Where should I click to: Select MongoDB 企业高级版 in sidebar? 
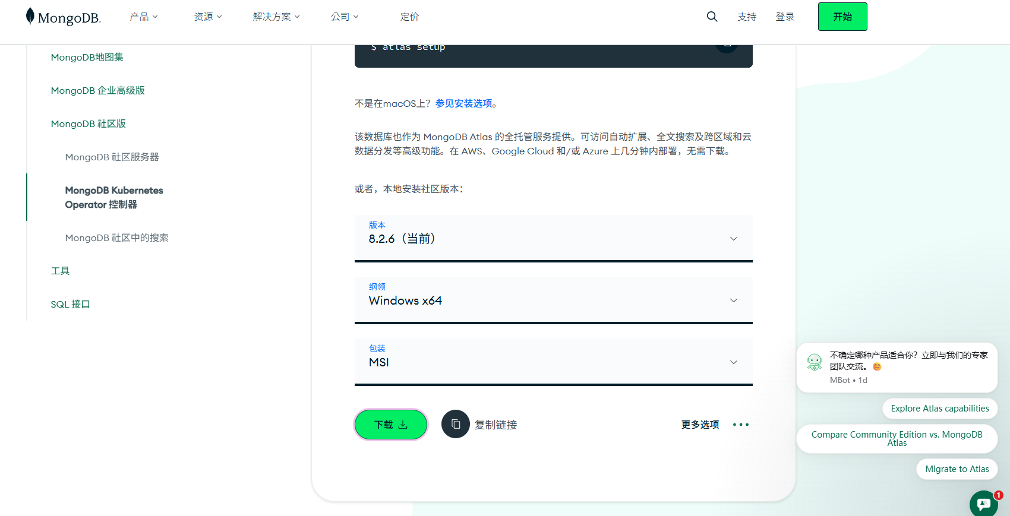tap(98, 90)
